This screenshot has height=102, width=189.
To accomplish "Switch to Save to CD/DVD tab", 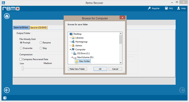I will (x=38, y=28).
